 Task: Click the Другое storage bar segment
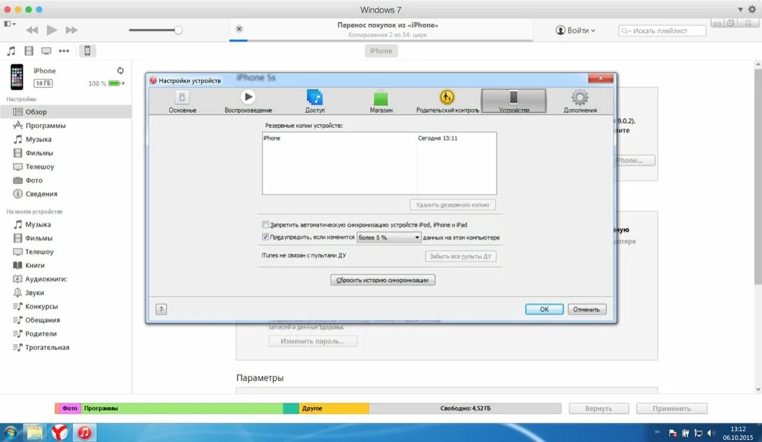tap(334, 409)
